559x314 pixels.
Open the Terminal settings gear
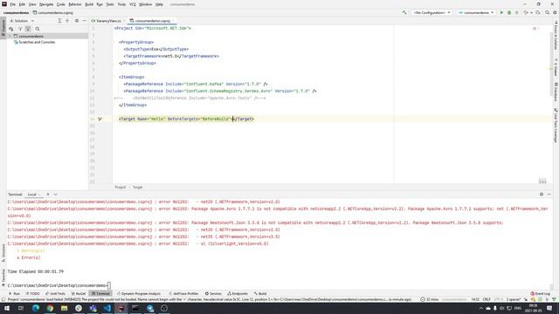(542, 195)
